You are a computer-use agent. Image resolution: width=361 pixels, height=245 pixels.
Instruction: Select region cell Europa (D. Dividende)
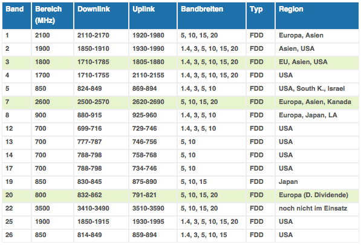click(x=313, y=195)
